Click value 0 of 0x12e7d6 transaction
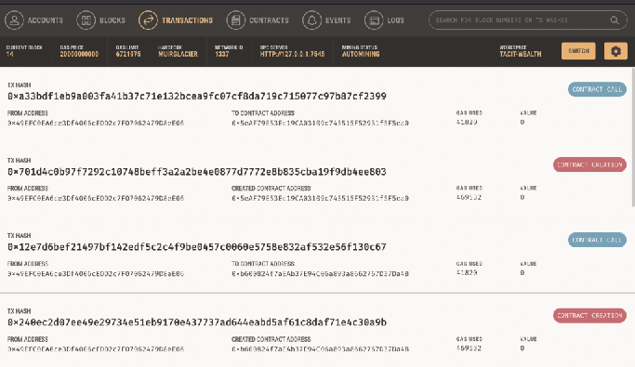 tap(523, 273)
